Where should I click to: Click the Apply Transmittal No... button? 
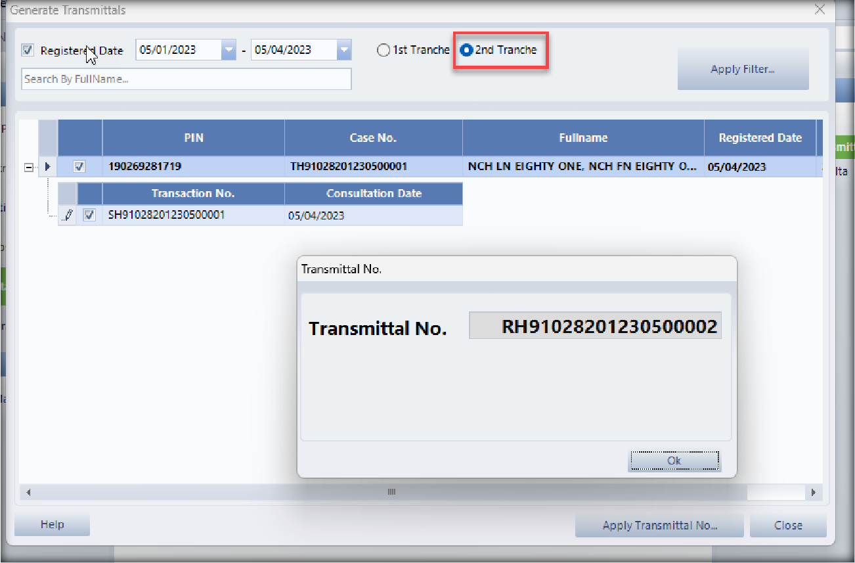point(659,525)
